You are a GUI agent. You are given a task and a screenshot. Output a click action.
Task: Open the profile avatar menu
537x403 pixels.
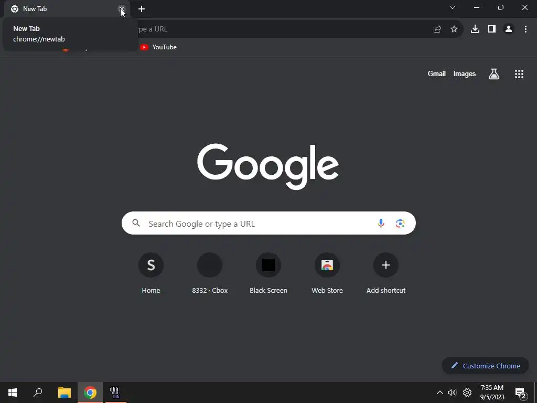coord(509,29)
